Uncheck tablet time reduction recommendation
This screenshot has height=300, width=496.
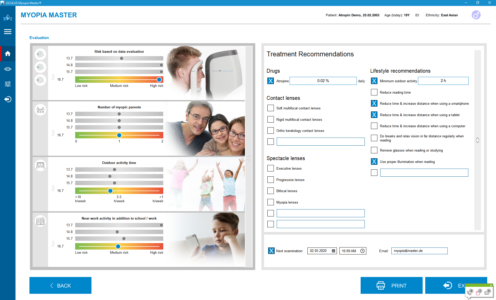pos(374,115)
